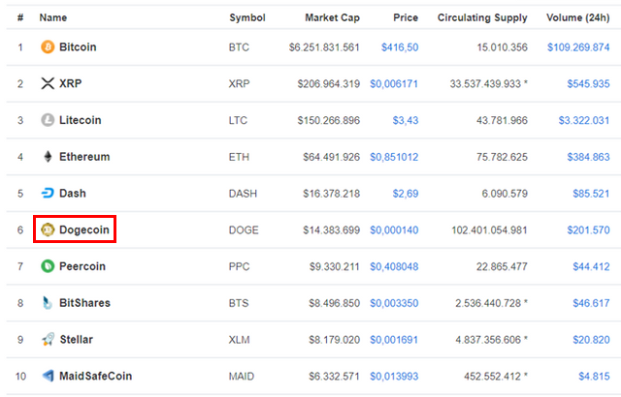This screenshot has height=397, width=621.
Task: Sort by Market Cap column header
Action: point(332,17)
